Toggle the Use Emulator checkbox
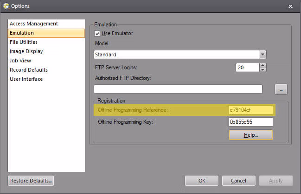Image resolution: width=301 pixels, height=194 pixels. [97, 34]
